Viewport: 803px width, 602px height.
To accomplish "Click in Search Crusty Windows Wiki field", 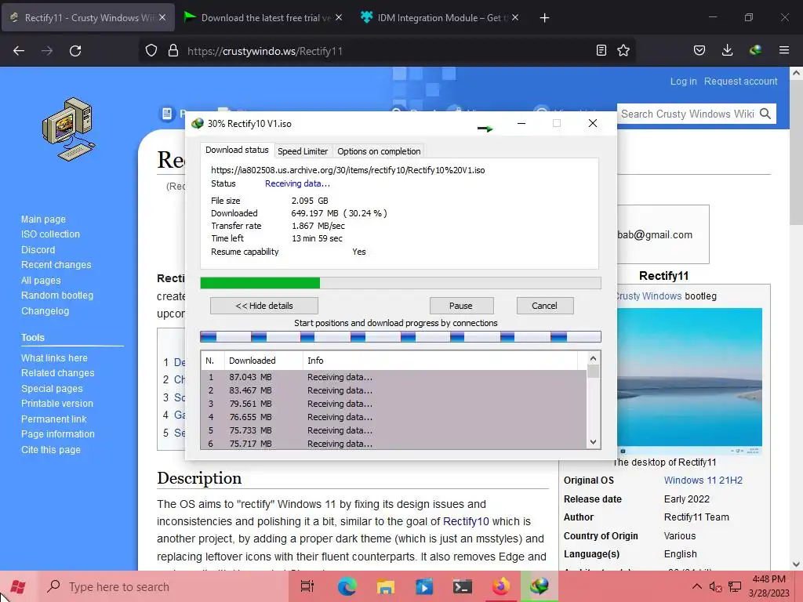I will coord(687,114).
